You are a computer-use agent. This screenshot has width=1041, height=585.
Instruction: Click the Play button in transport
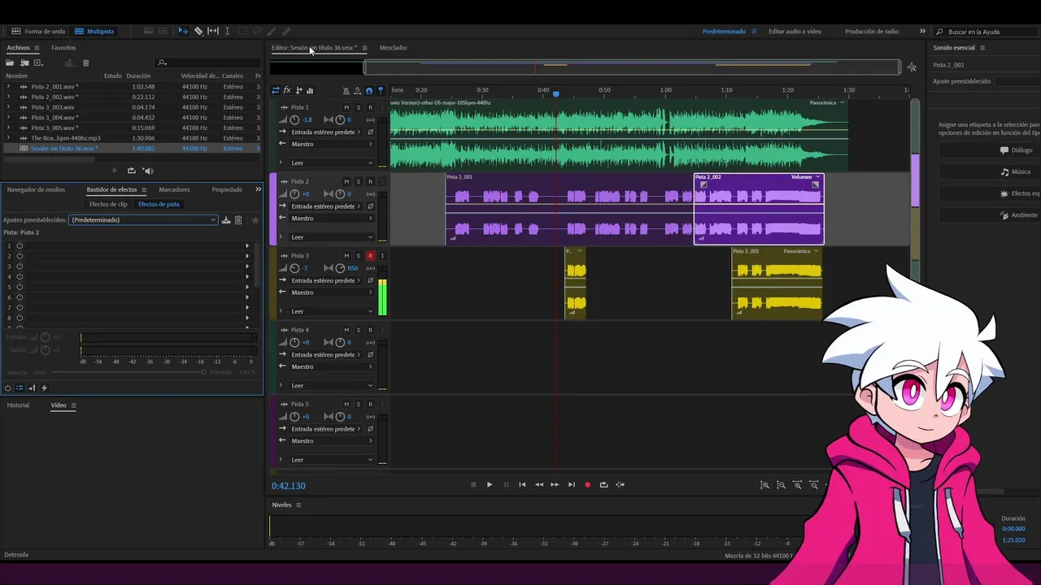490,485
